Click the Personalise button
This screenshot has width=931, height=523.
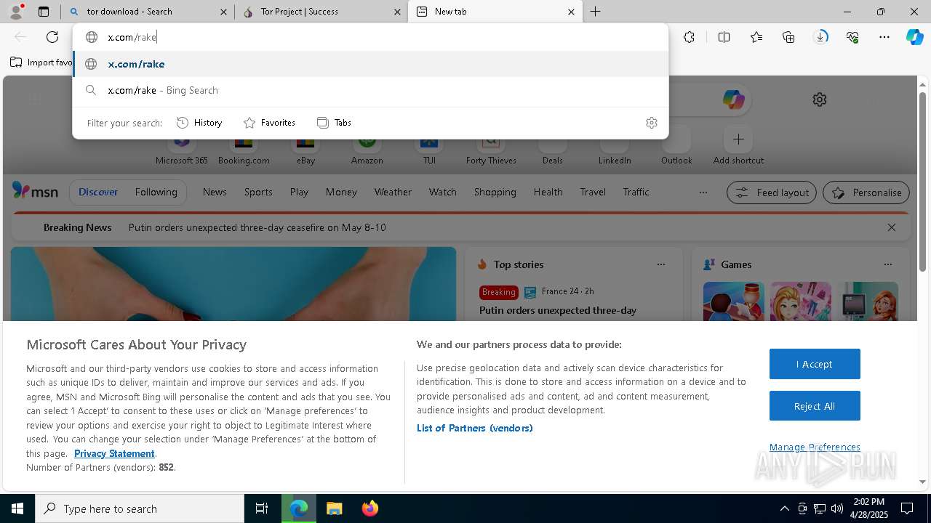[x=866, y=192]
